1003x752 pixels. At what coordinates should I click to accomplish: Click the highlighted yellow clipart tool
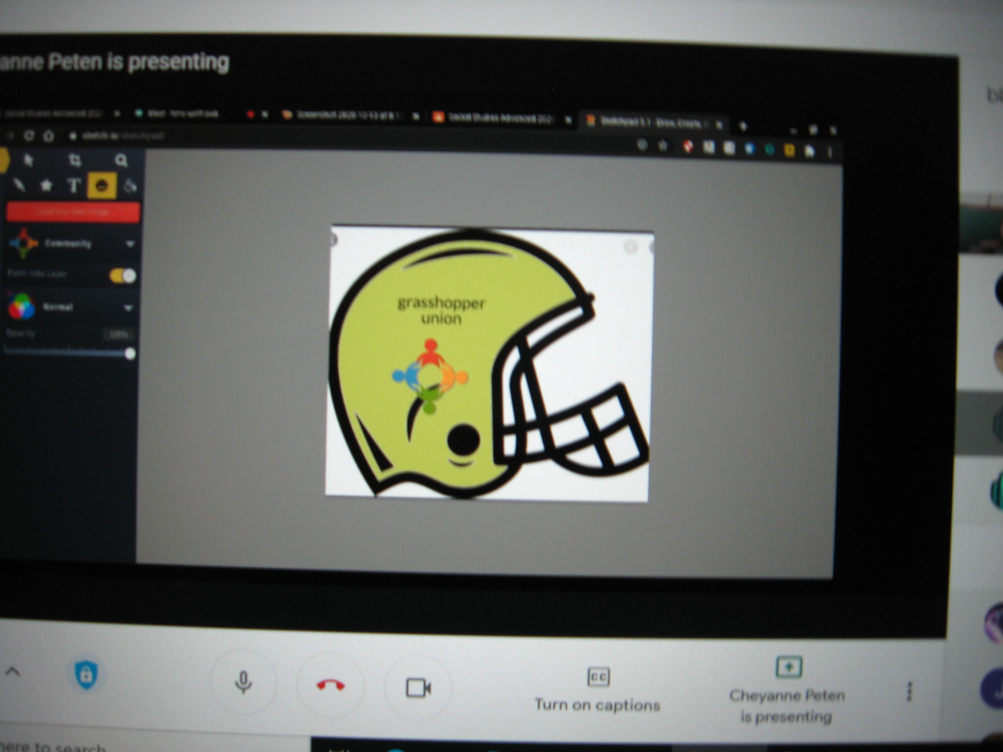[x=101, y=185]
